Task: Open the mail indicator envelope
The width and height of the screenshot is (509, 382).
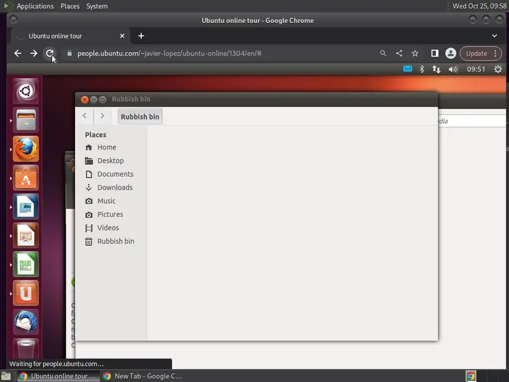Action: [408, 69]
